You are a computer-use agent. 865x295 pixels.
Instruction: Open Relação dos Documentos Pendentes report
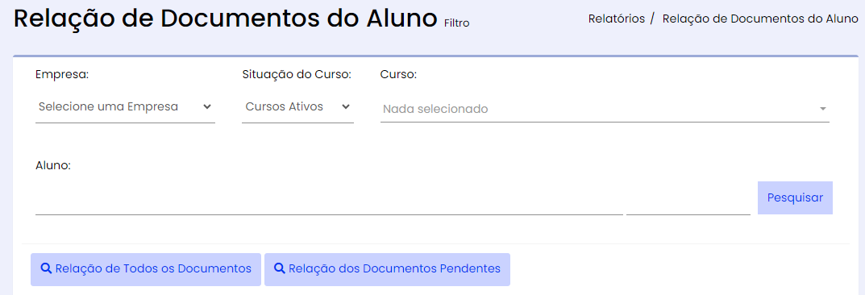[387, 270]
